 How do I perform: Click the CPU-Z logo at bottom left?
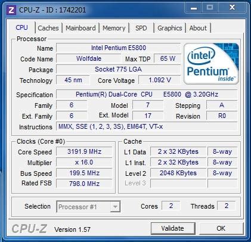[x=29, y=229]
